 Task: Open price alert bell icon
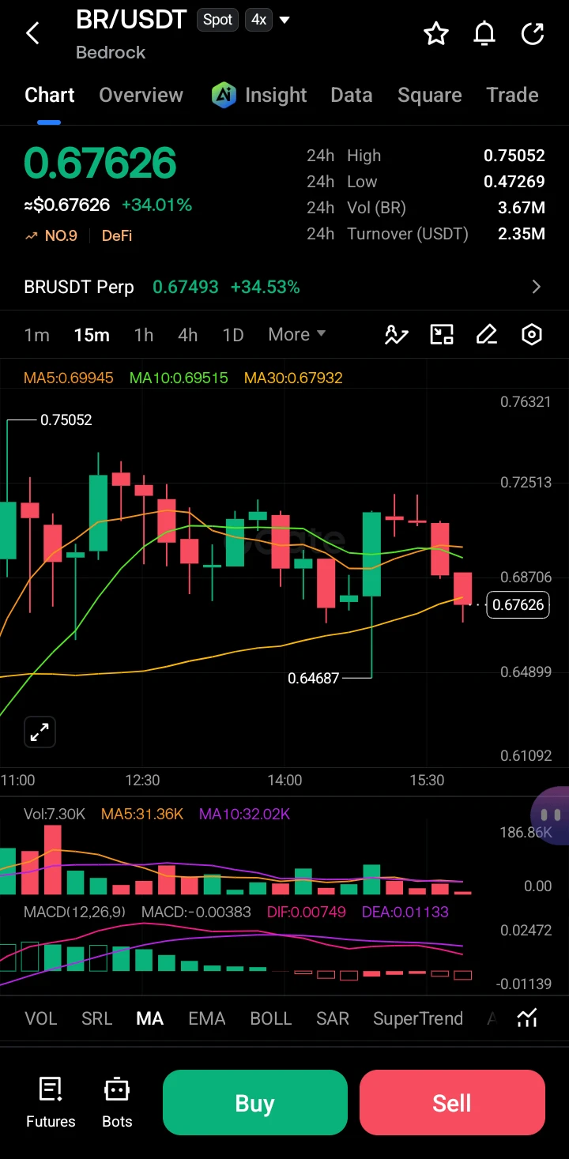pos(484,34)
